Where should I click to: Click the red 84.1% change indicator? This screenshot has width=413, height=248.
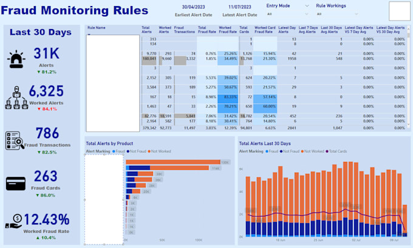point(47,109)
